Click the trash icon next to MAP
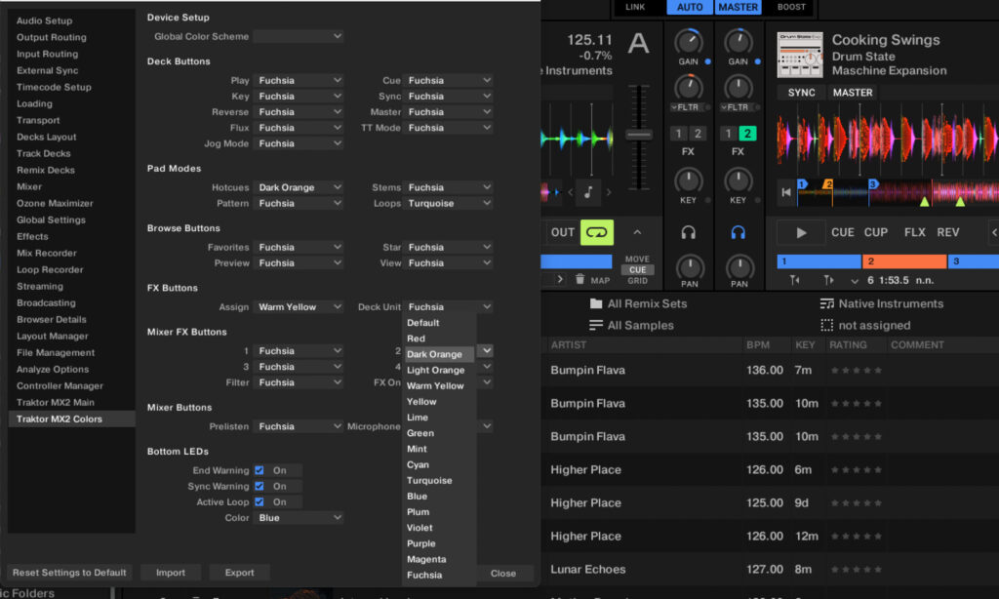 click(579, 279)
